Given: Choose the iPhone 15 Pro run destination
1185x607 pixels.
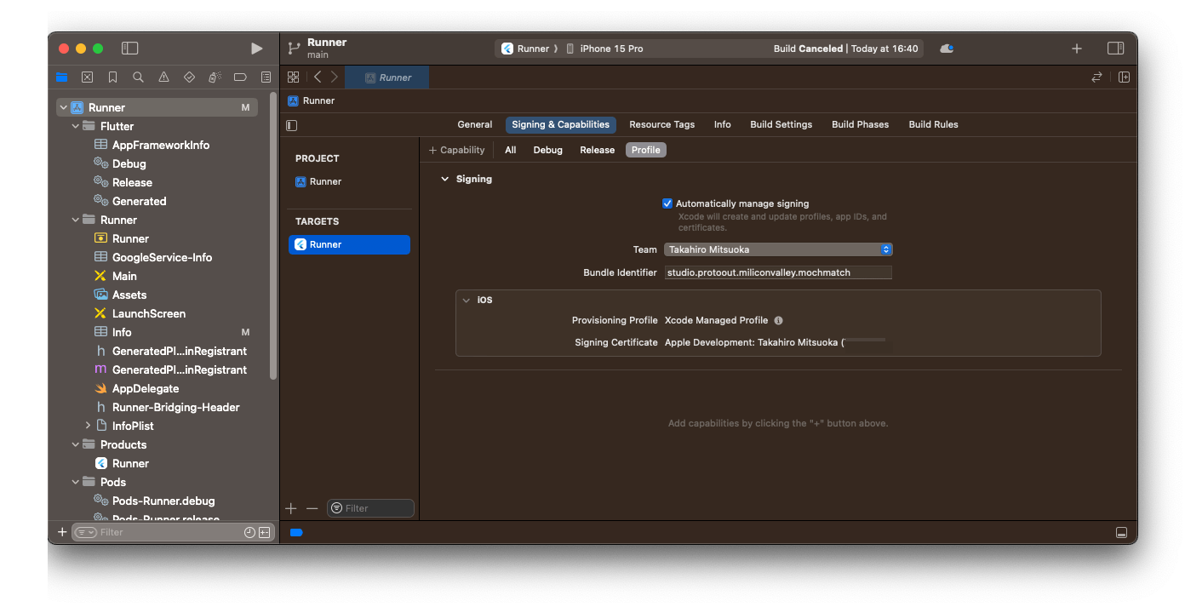Looking at the screenshot, I should click(604, 49).
